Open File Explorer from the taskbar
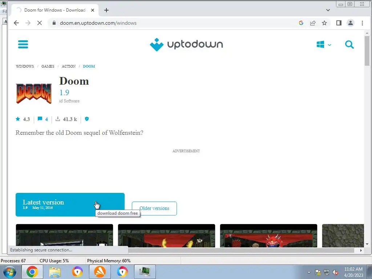372x279 pixels. [x=55, y=272]
